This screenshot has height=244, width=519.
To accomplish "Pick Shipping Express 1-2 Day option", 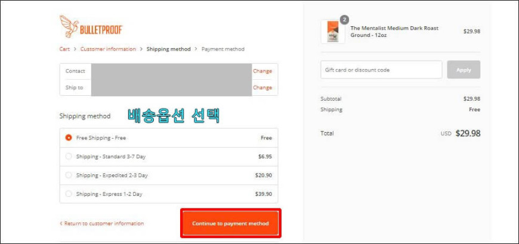I will (69, 194).
